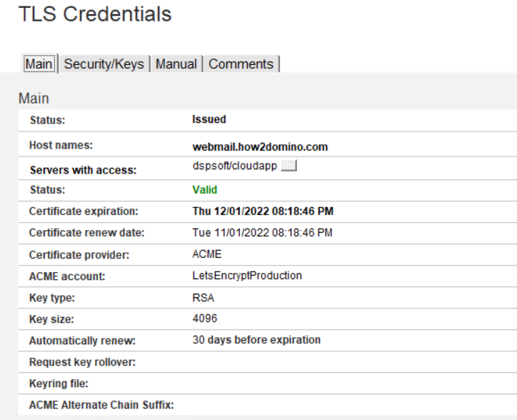Image resolution: width=517 pixels, height=420 pixels.
Task: Open the Manual tab
Action: pos(176,64)
